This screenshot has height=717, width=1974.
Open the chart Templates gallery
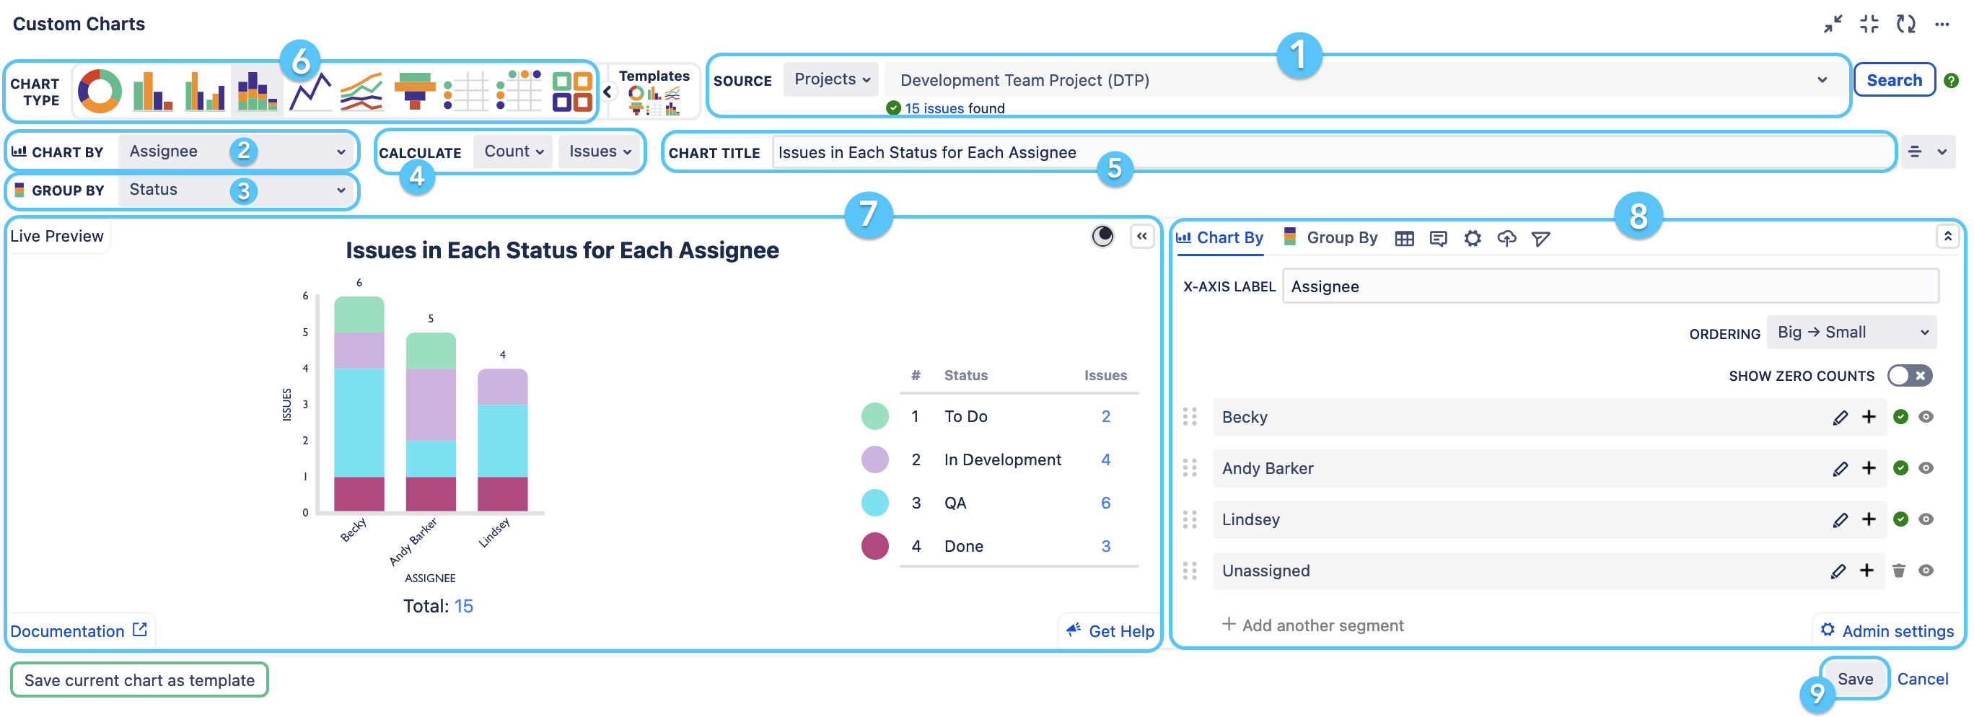tap(654, 91)
